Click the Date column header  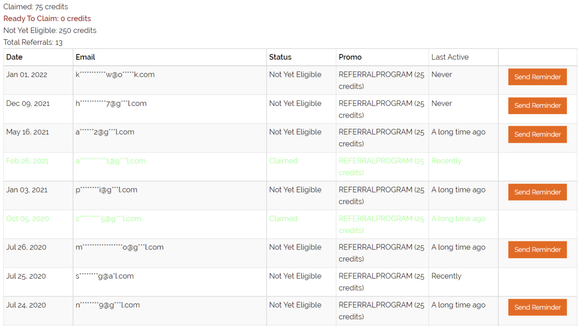point(15,57)
